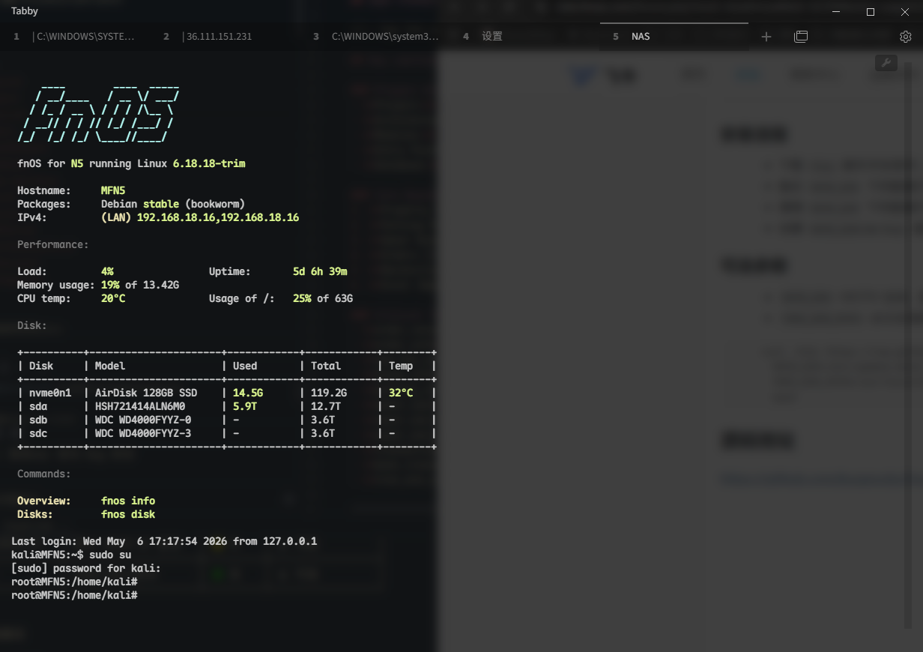Click the WDC WD4000FYYZ-3 model
Image resolution: width=923 pixels, height=652 pixels.
(143, 433)
